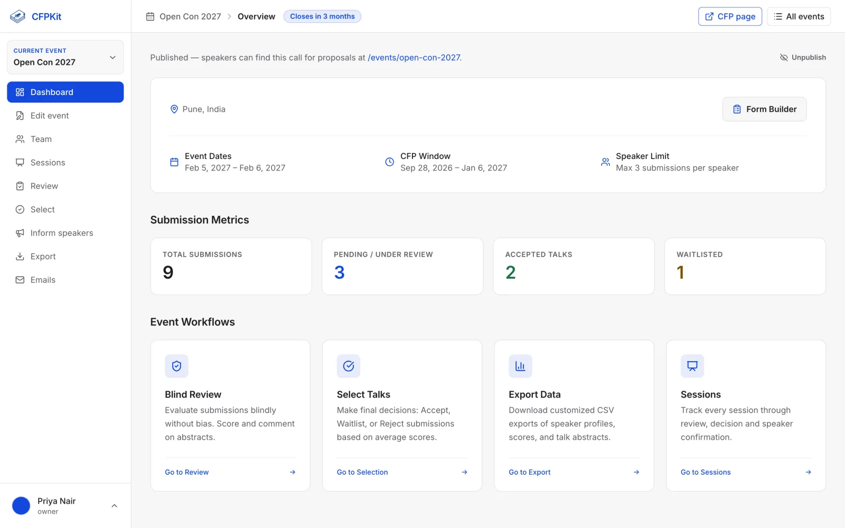Click the CFPKit logo icon
Viewport: 845px width, 528px height.
coord(17,16)
